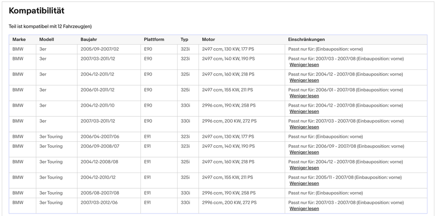Click '2996 ccm, 190 KW, 258 PS' in the E90 row
The image size is (436, 216).
coord(229,106)
